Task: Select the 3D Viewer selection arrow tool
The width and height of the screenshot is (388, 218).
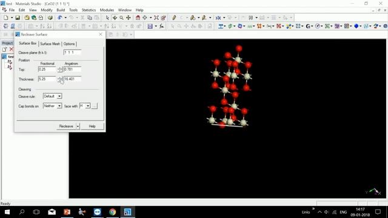Action: (x=107, y=18)
